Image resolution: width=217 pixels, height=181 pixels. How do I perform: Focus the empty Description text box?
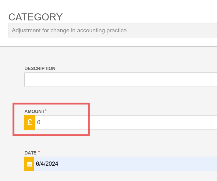click(121, 80)
